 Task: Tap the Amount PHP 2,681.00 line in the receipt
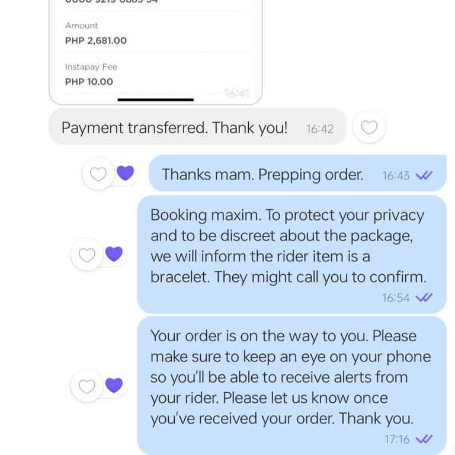(156, 33)
